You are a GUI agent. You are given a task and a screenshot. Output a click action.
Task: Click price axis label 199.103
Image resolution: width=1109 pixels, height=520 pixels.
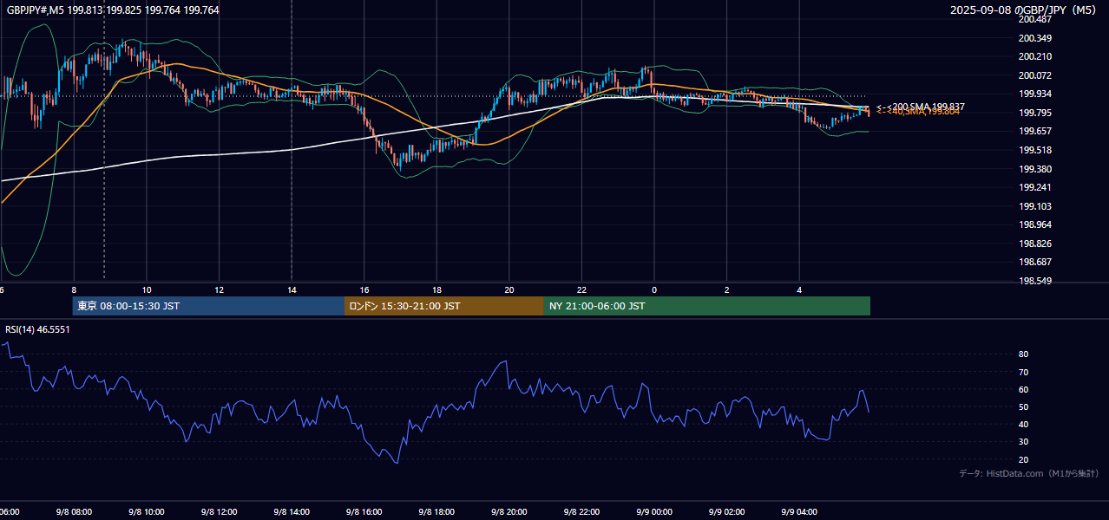click(1034, 206)
